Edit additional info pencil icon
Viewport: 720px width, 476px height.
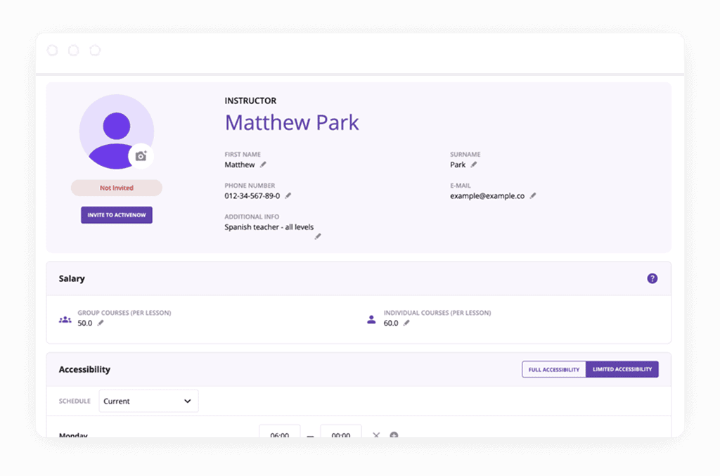tap(318, 236)
